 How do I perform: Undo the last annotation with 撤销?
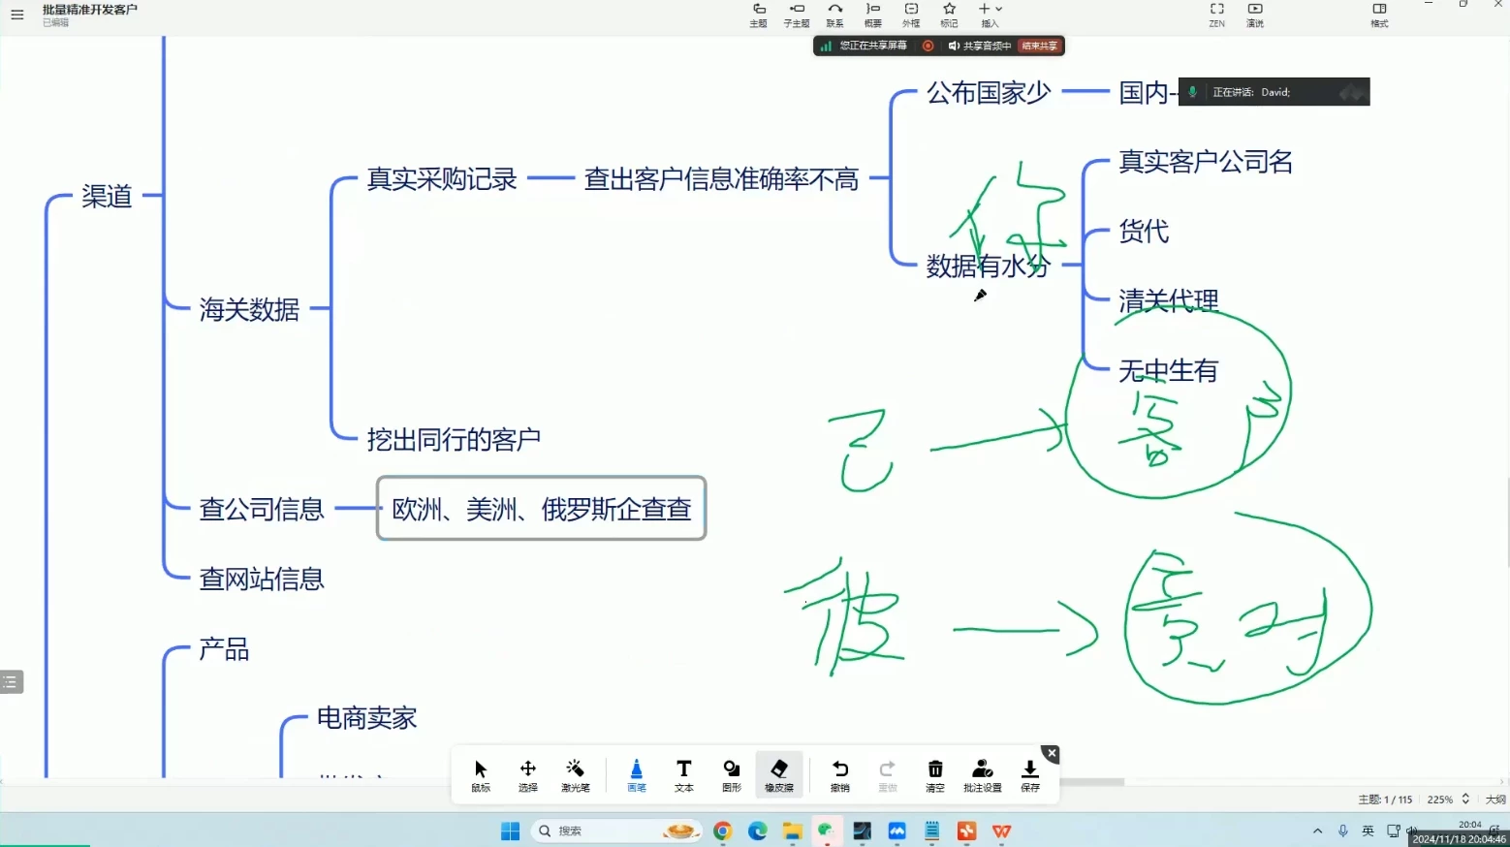(x=838, y=774)
